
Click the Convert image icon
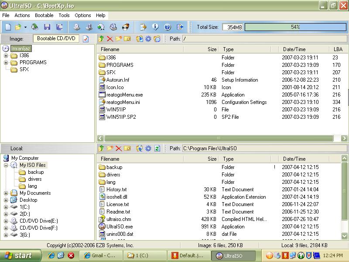101,27
